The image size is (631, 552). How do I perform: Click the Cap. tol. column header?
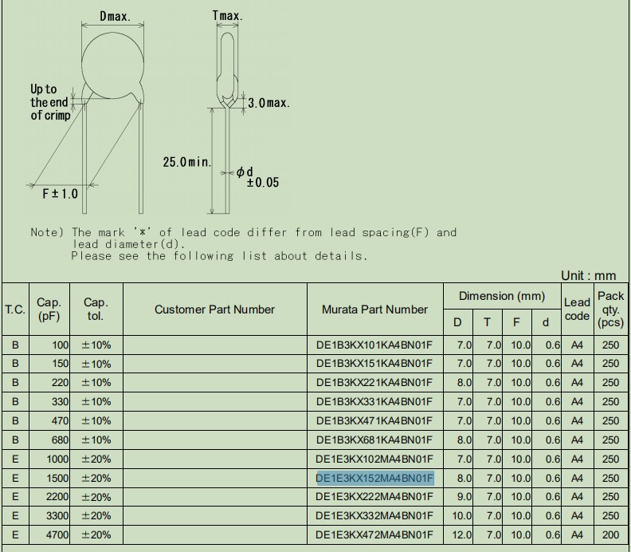point(96,310)
